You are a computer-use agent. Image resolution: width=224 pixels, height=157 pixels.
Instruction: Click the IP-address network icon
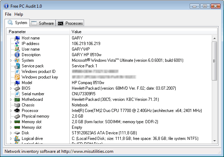17,44
